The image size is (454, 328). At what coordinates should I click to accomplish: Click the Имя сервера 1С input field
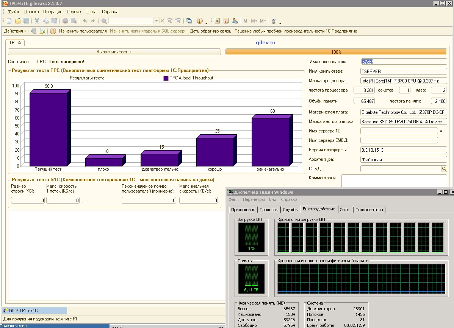[x=399, y=131]
